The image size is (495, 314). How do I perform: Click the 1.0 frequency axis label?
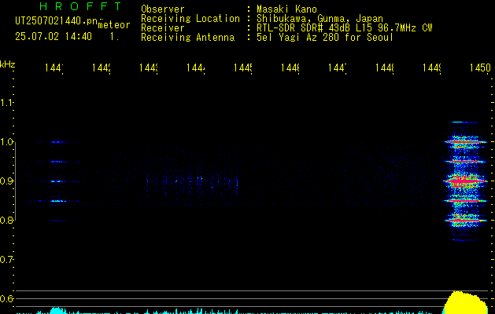pyautogui.click(x=6, y=142)
